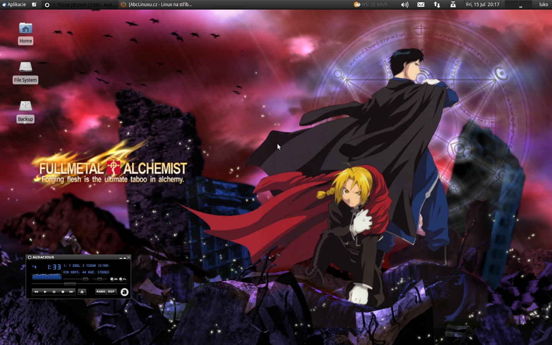
Task: Click the workspace switcher first workspace
Action: tap(511, 5)
